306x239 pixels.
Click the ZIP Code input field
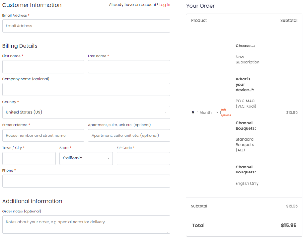tap(143, 158)
